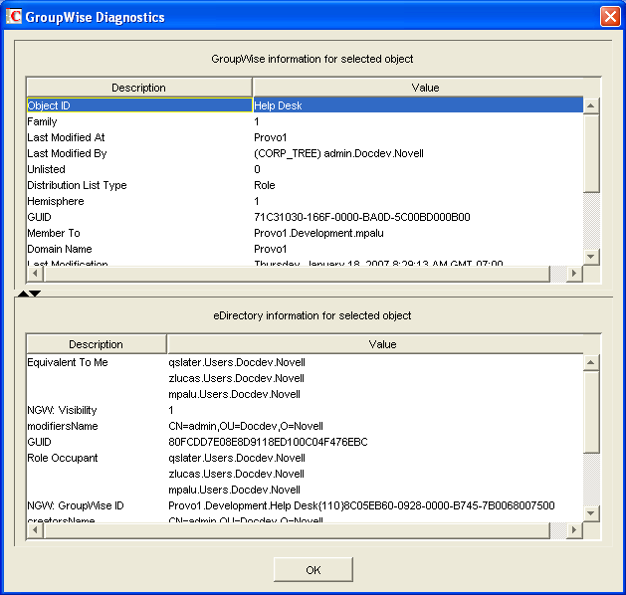Click Description header in eDirectory table

(97, 344)
